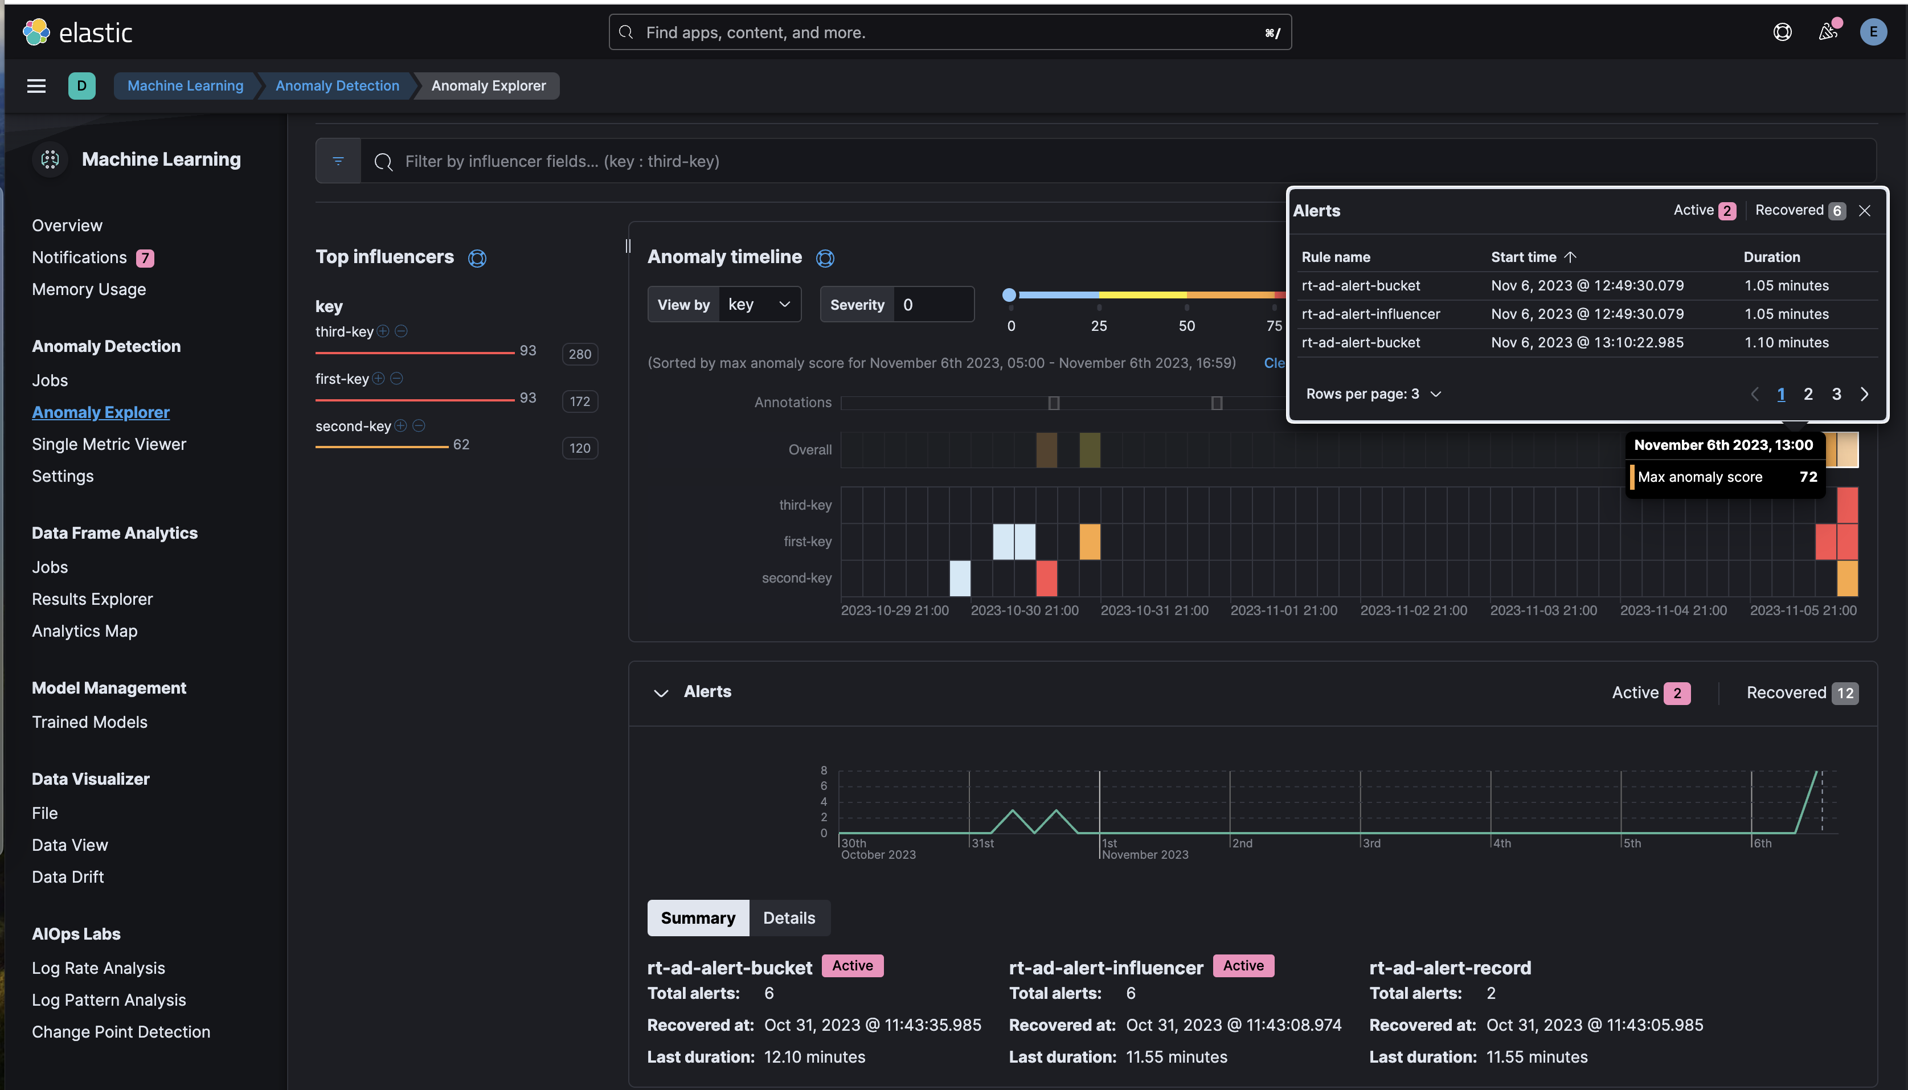Switch to the Details tab

coord(789,918)
